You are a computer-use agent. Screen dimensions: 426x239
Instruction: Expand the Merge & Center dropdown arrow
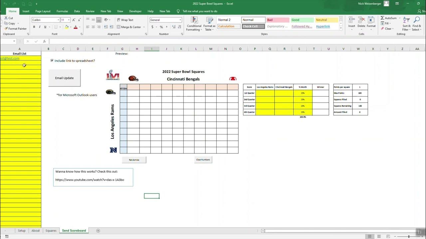(x=144, y=27)
